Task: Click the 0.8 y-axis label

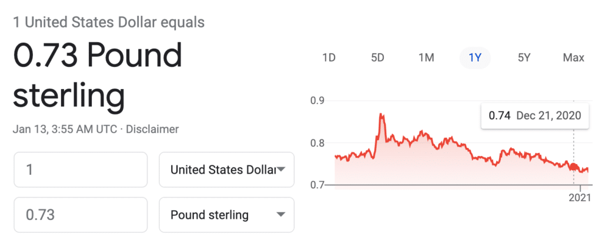Action: (x=317, y=143)
